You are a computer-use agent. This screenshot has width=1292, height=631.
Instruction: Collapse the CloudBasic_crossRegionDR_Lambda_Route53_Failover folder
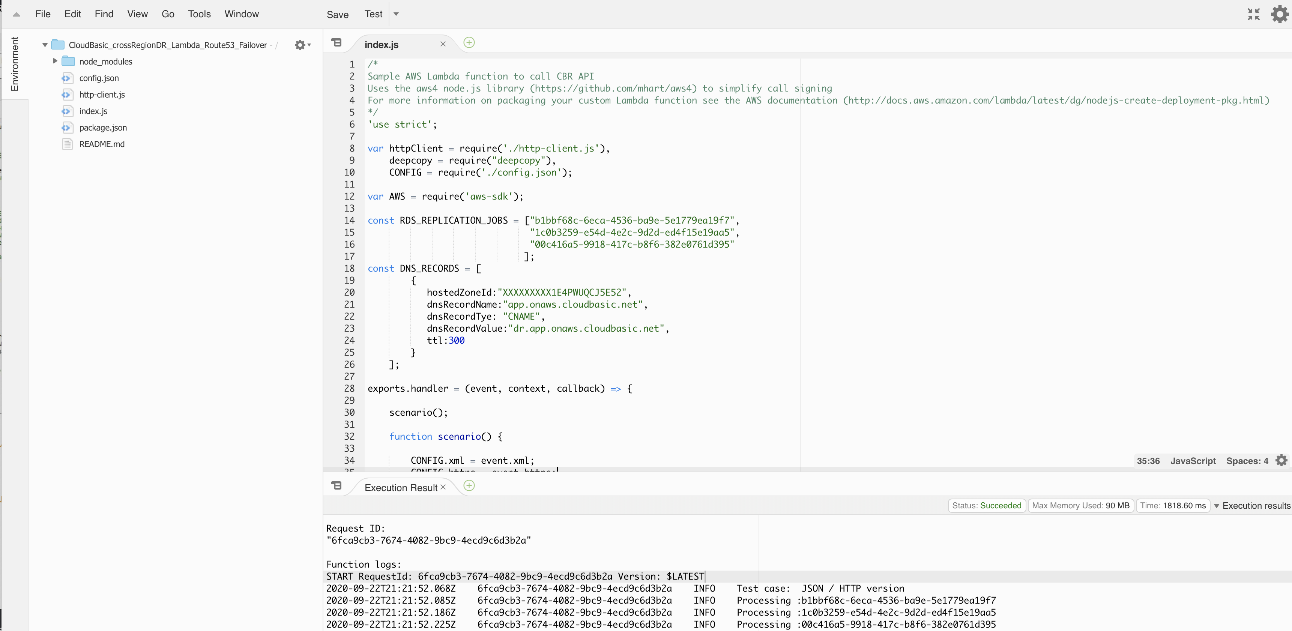coord(45,45)
